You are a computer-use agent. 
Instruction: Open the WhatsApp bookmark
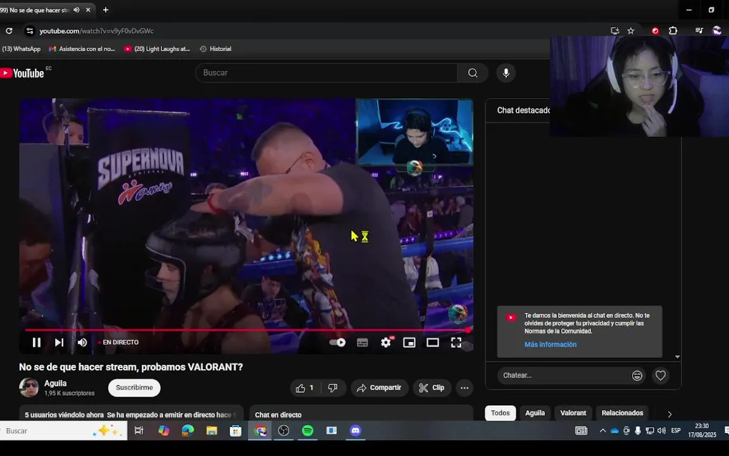click(x=22, y=49)
